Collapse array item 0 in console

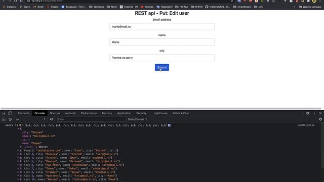[x=18, y=129]
